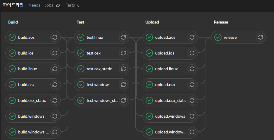This screenshot has height=140, width=274.
Task: Open the test.osx_static job link
Action: tap(99, 69)
